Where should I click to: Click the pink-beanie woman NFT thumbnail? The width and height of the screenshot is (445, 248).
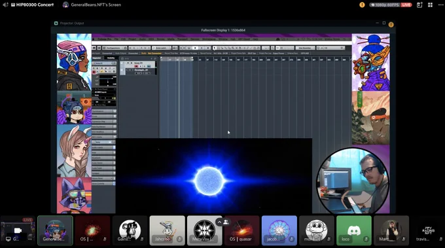point(74,62)
